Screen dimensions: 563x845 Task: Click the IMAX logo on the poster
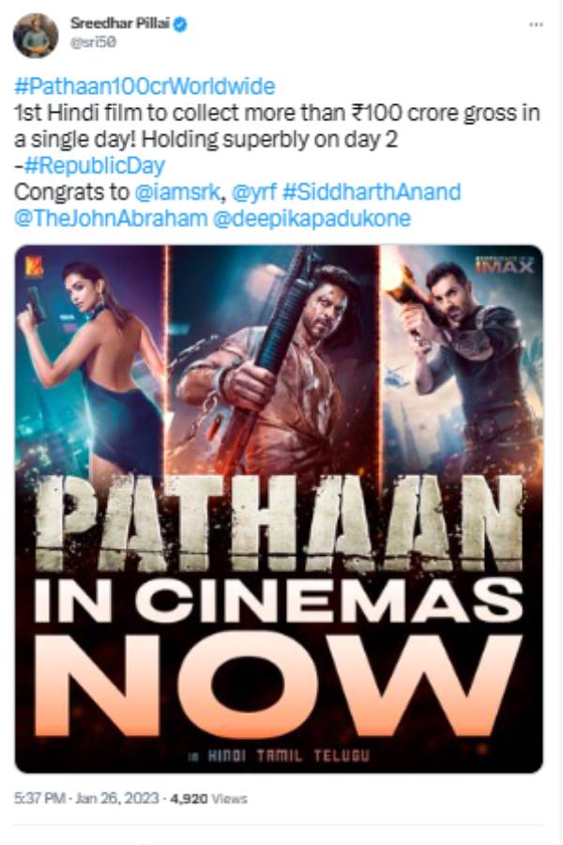504,265
